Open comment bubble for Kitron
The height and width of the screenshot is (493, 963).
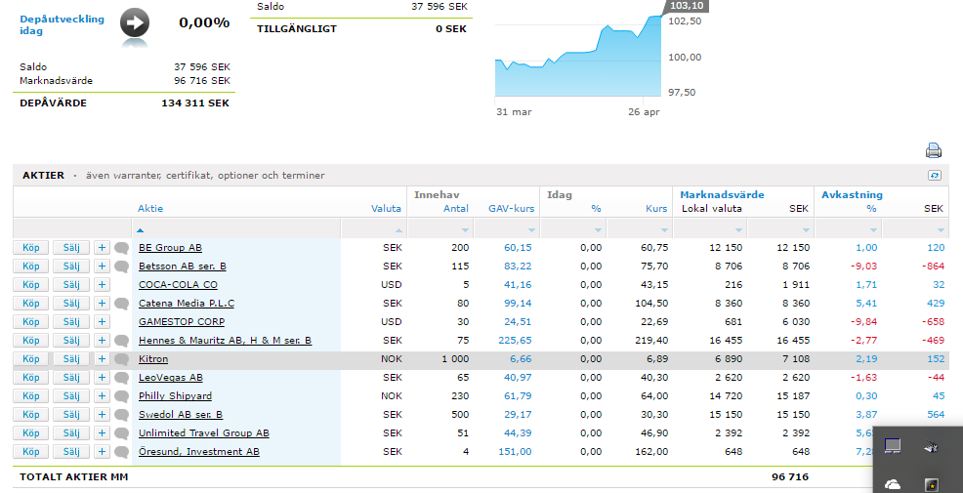coord(122,359)
